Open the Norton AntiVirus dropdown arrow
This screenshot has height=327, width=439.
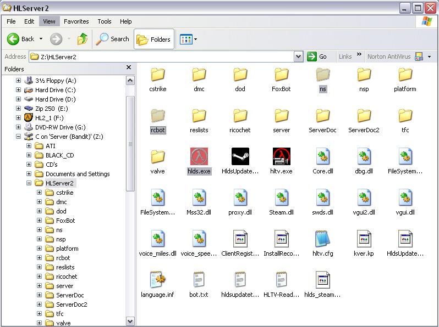point(430,57)
